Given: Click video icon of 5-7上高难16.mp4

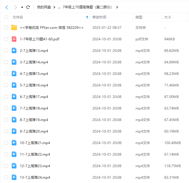Looking at the screenshot, I should (14, 85).
